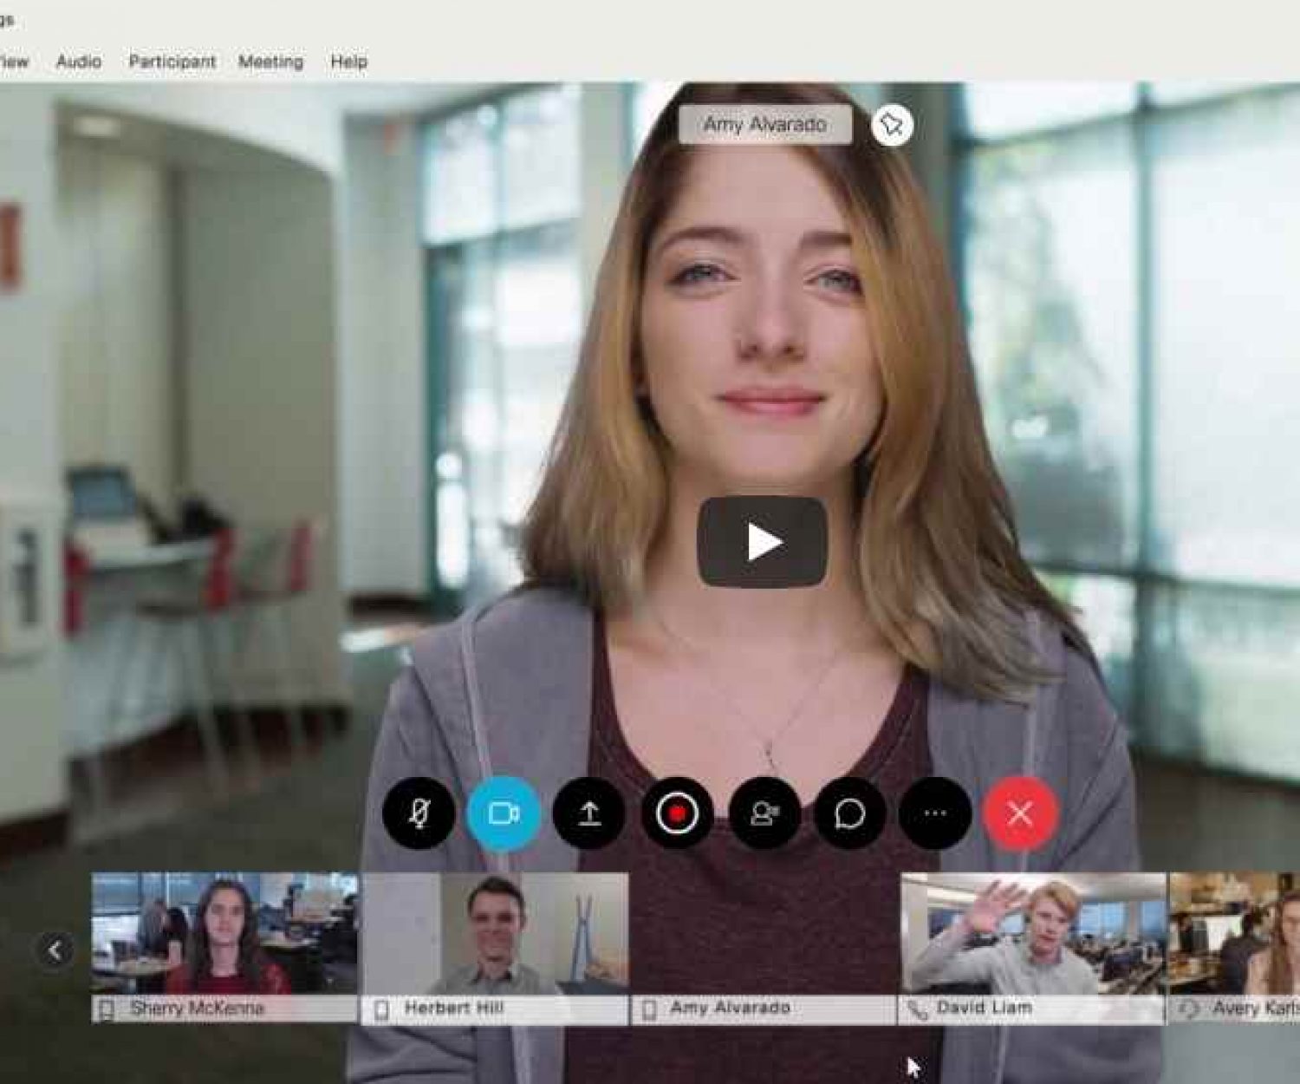The height and width of the screenshot is (1084, 1300).
Task: Click the phone icon beside David Liam's name
Action: point(916,1008)
